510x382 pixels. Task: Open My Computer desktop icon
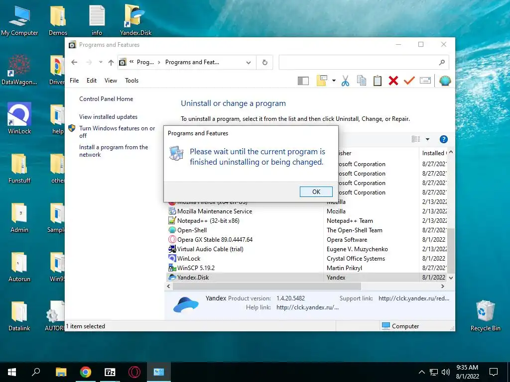(x=19, y=21)
